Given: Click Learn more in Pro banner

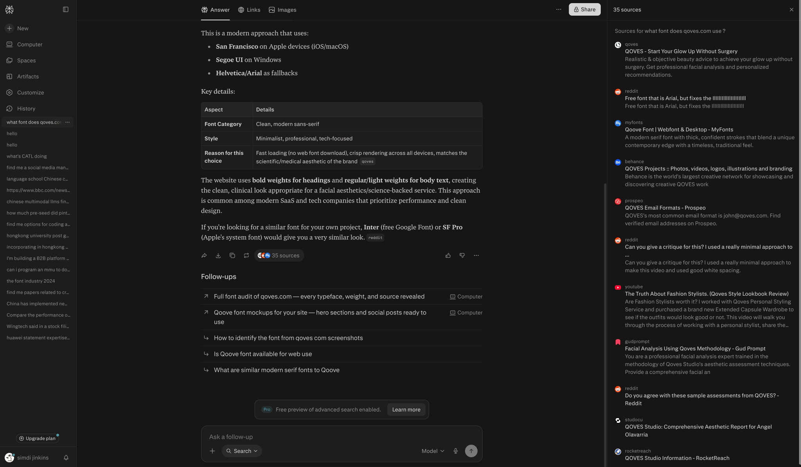Looking at the screenshot, I should pyautogui.click(x=406, y=410).
